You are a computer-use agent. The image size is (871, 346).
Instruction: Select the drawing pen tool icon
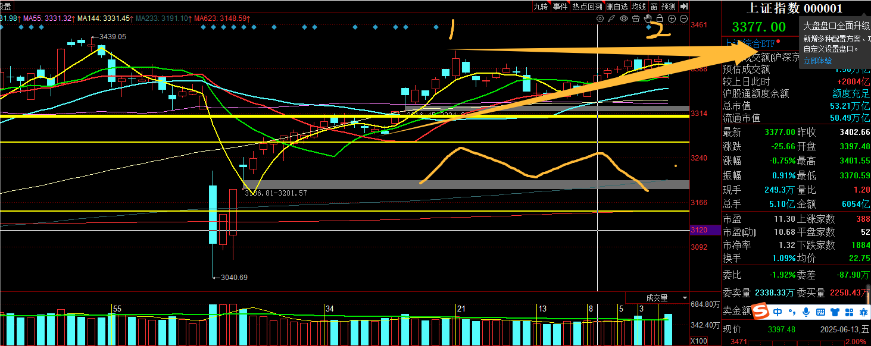611,19
